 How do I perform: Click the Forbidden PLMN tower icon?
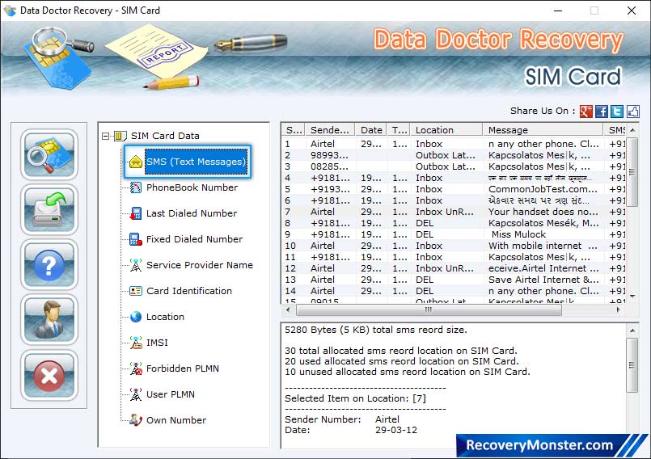tap(135, 368)
